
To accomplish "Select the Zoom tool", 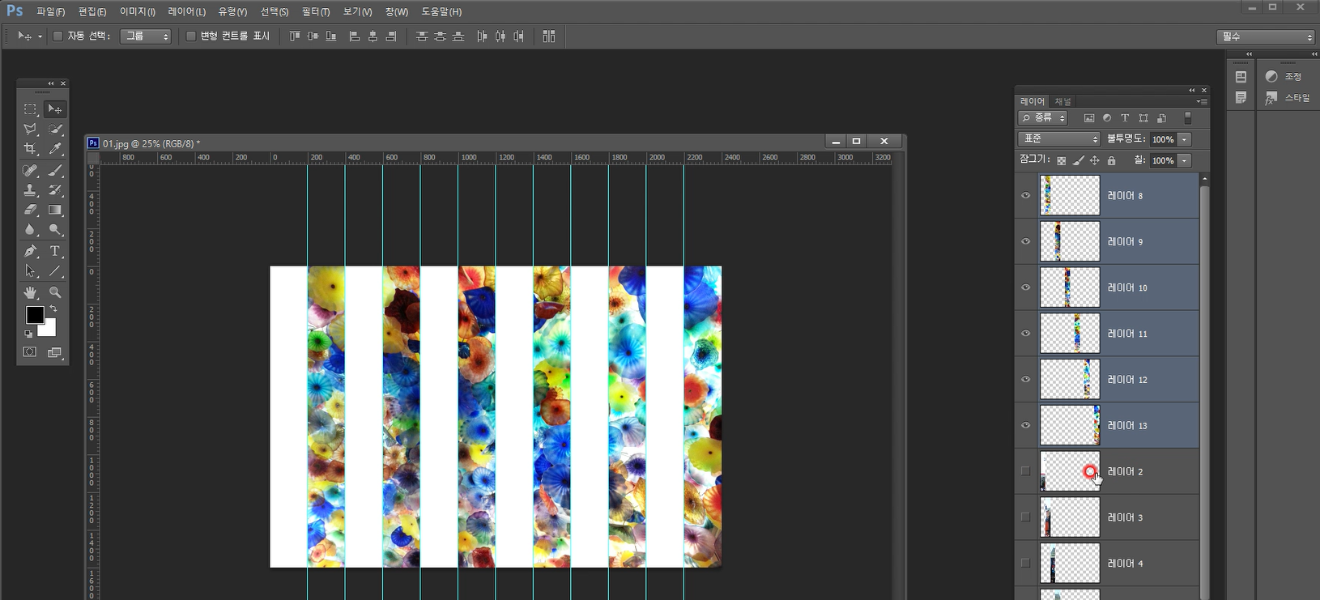I will click(x=55, y=292).
